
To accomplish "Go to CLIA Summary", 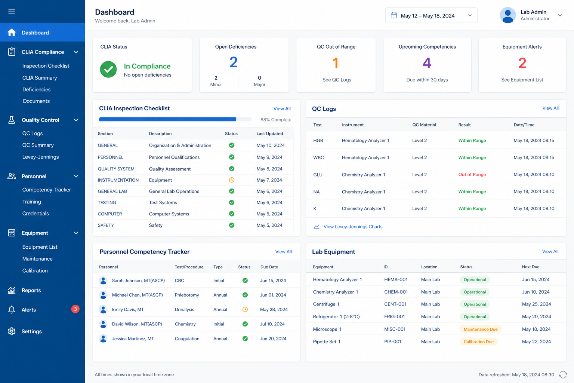I will 40,78.
